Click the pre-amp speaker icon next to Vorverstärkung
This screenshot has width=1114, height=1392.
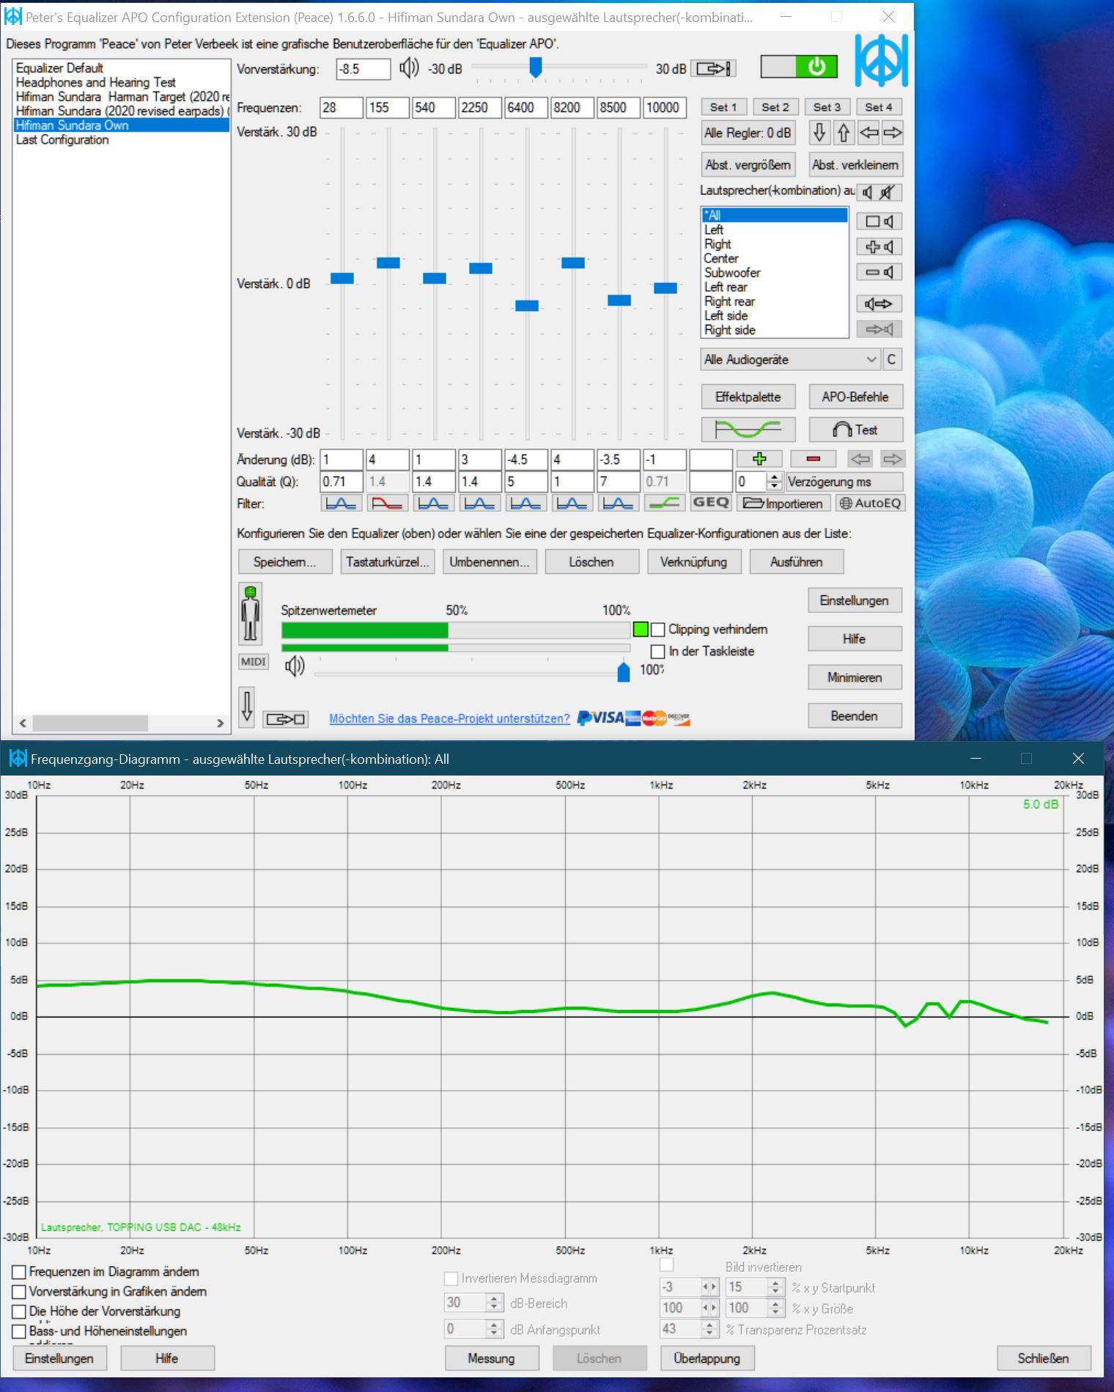[x=409, y=68]
